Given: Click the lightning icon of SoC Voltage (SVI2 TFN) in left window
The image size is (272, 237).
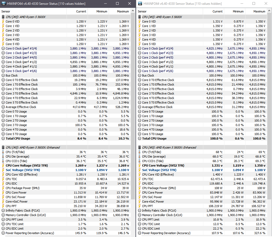Looking at the screenshot, I should [3, 170].
